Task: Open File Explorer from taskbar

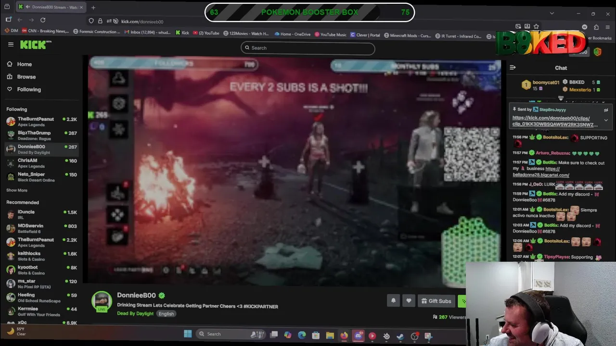Action: [330, 335]
